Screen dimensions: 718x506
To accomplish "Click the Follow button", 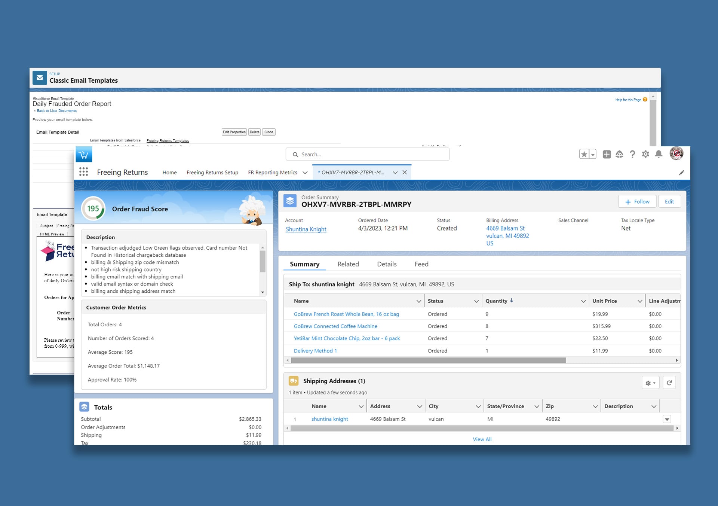I will [637, 202].
